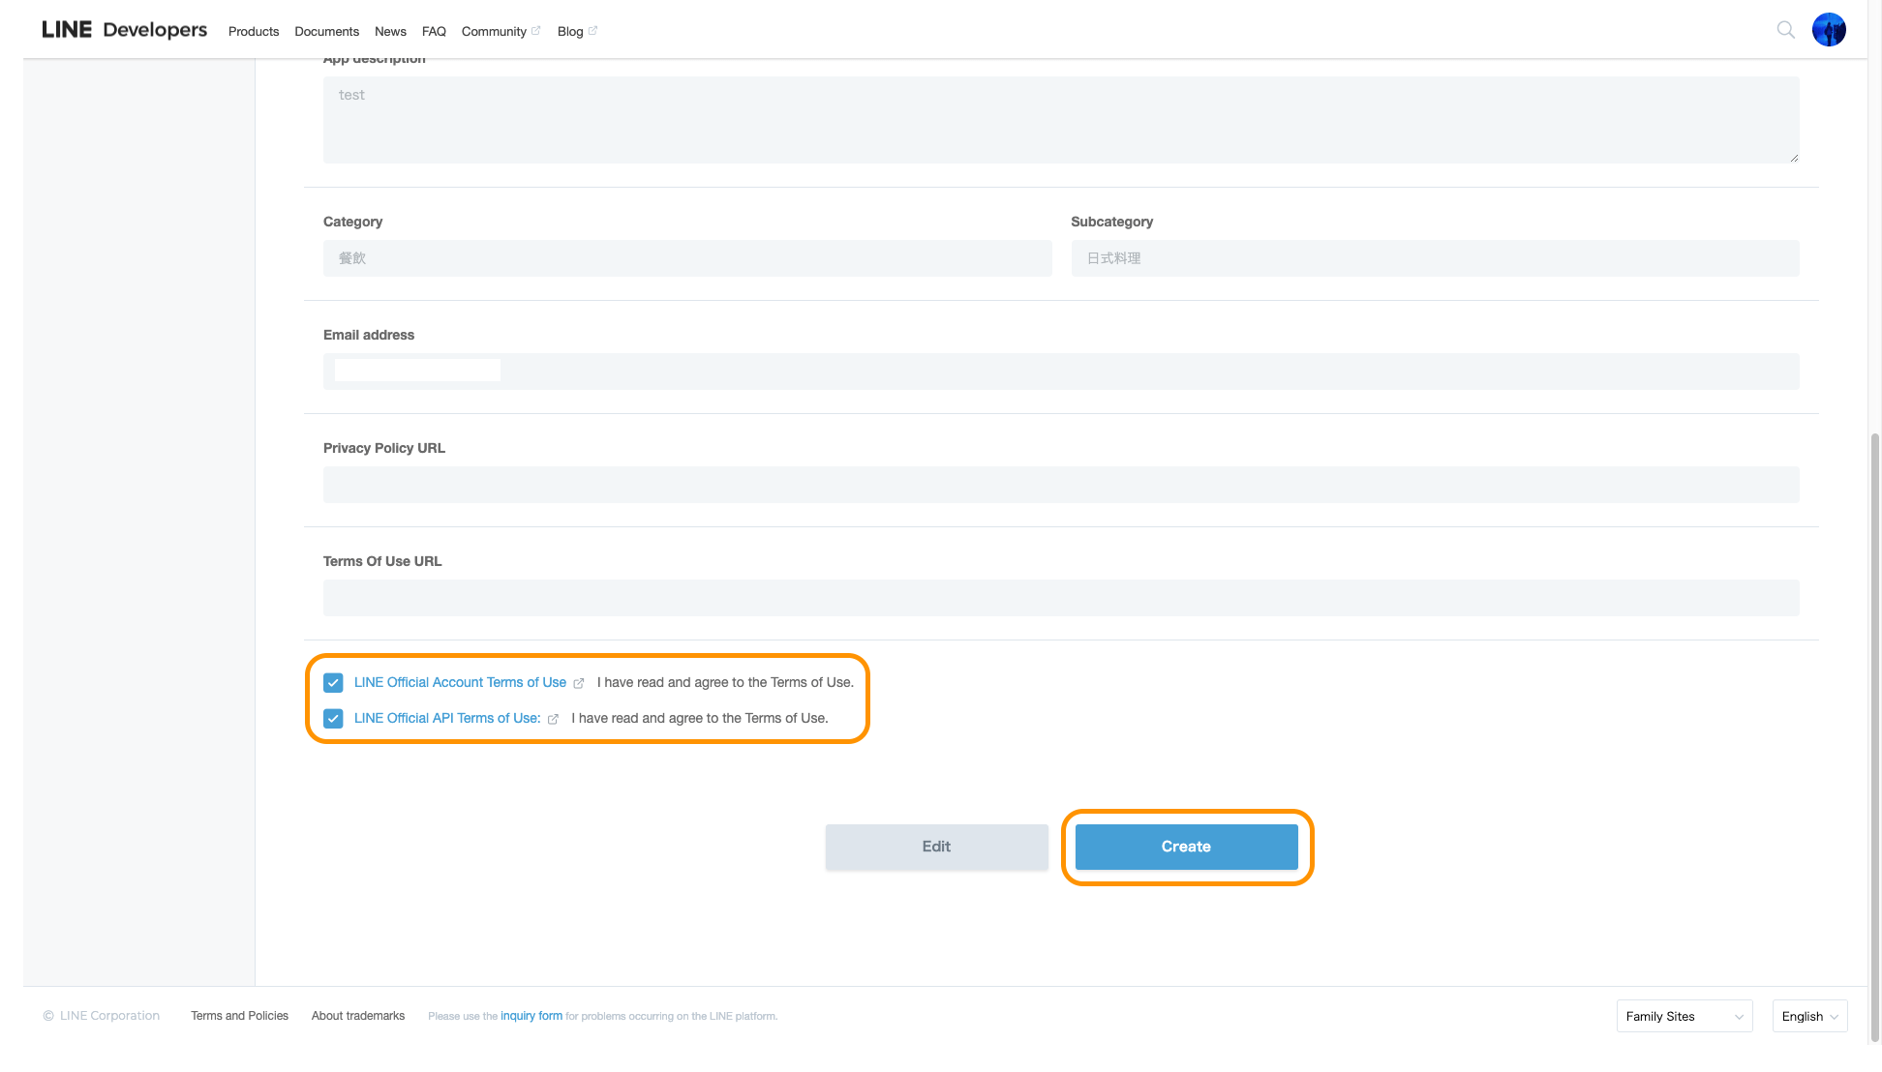Click the Category field
This screenshot has height=1072, width=1882.
coord(687,258)
